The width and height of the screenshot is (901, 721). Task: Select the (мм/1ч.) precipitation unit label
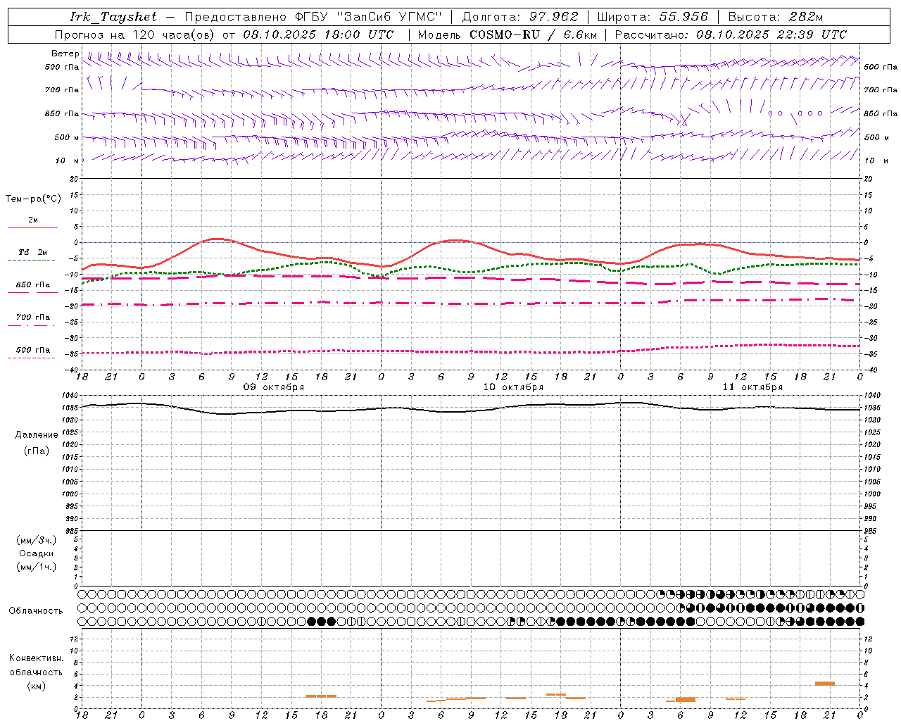click(x=37, y=567)
